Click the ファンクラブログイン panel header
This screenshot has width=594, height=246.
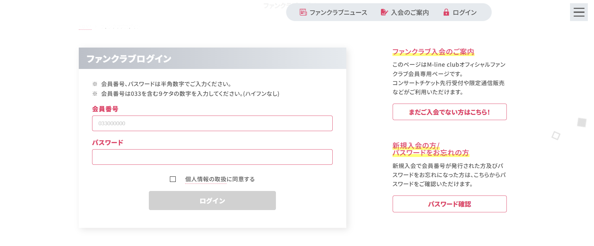212,59
